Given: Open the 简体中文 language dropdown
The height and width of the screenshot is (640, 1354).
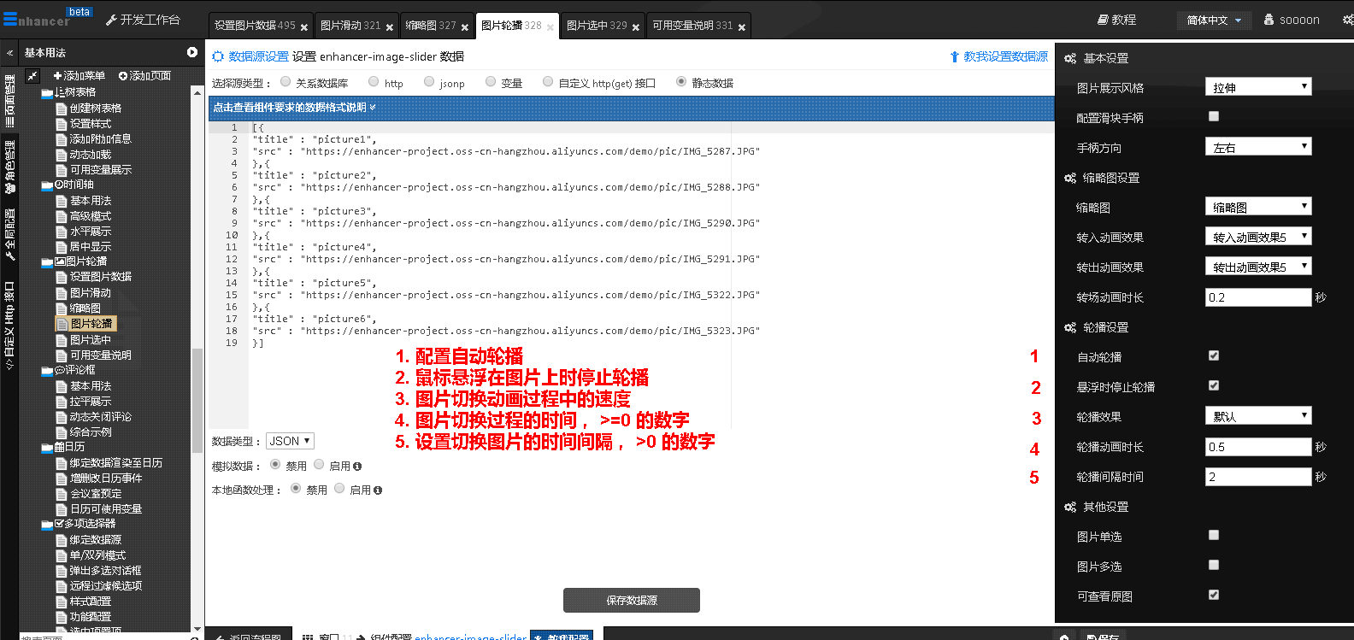Looking at the screenshot, I should tap(1214, 20).
